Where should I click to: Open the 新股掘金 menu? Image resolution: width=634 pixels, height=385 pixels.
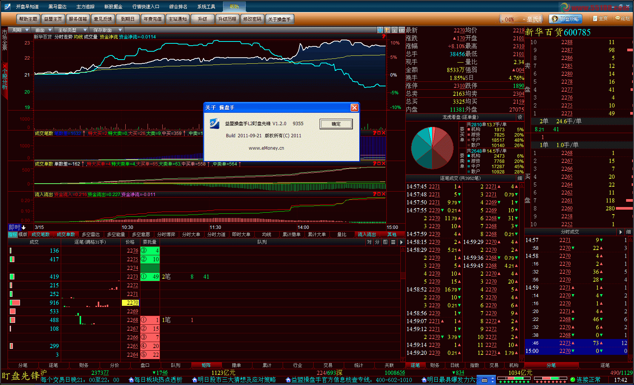coord(113,7)
